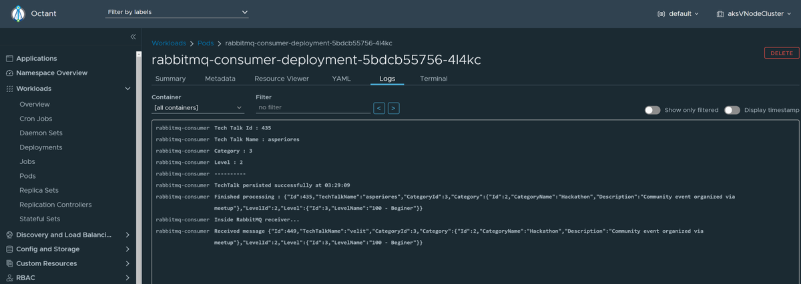
Task: Expand the RBAC section chevron
Action: coord(127,278)
